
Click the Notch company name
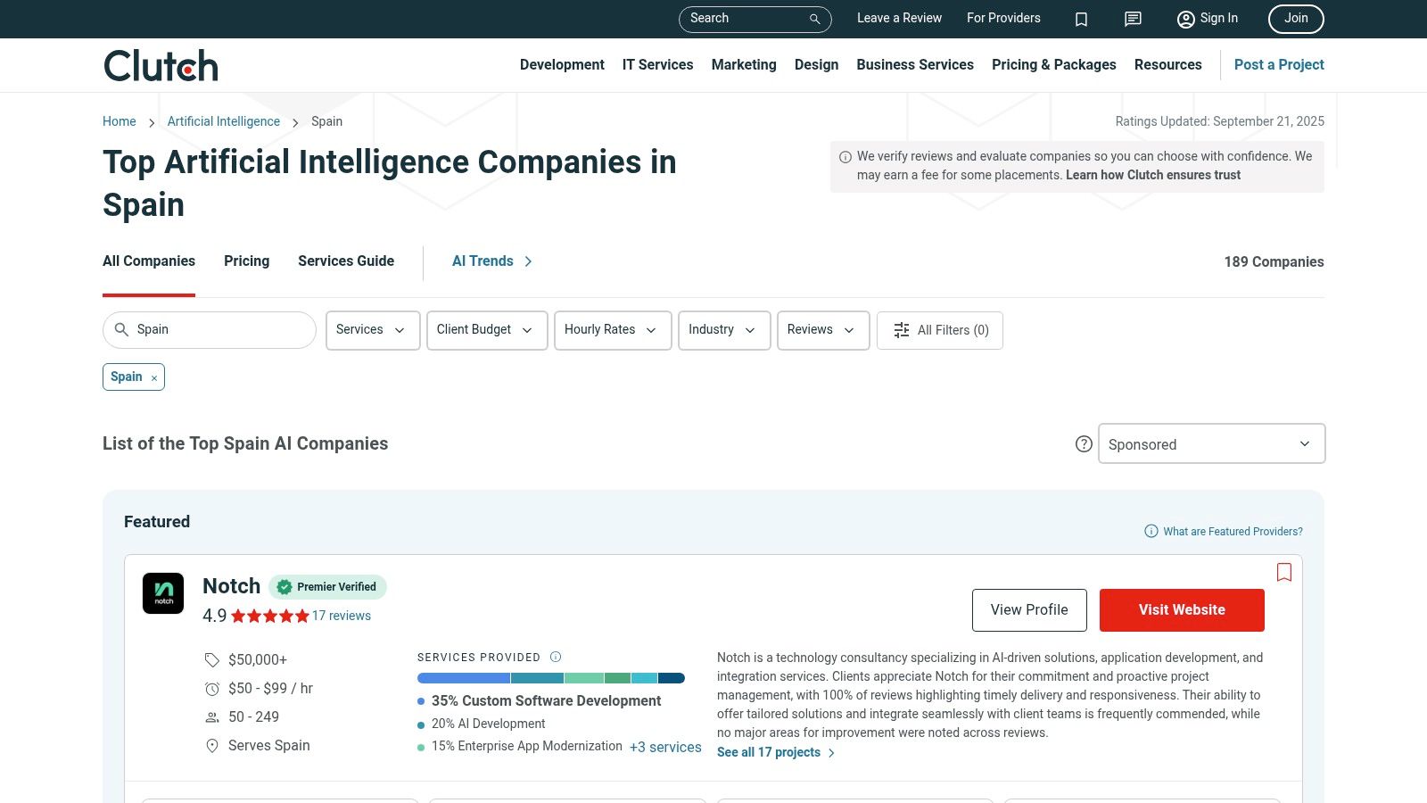pyautogui.click(x=232, y=586)
